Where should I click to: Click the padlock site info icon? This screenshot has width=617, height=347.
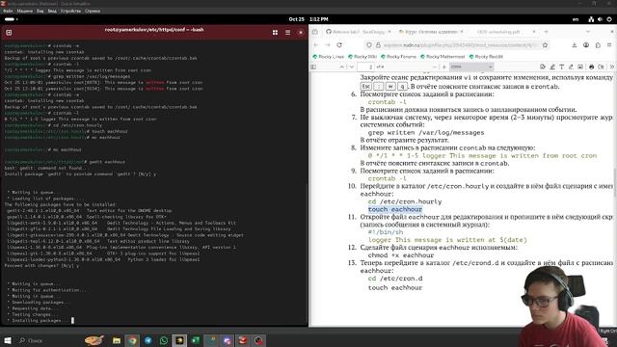tap(378, 45)
